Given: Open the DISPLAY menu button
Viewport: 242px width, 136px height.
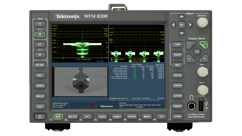Looking at the screenshot, I should [x=40, y=96].
